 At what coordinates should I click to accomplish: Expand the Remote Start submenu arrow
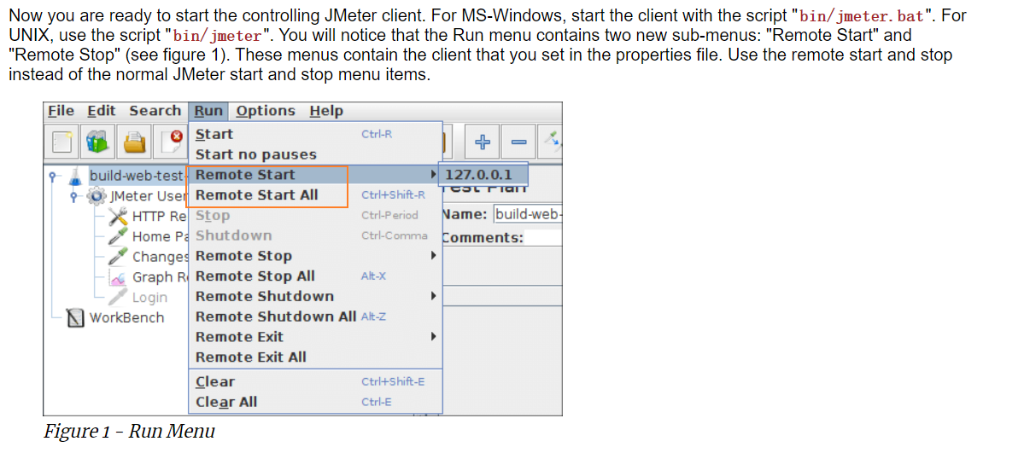click(433, 175)
